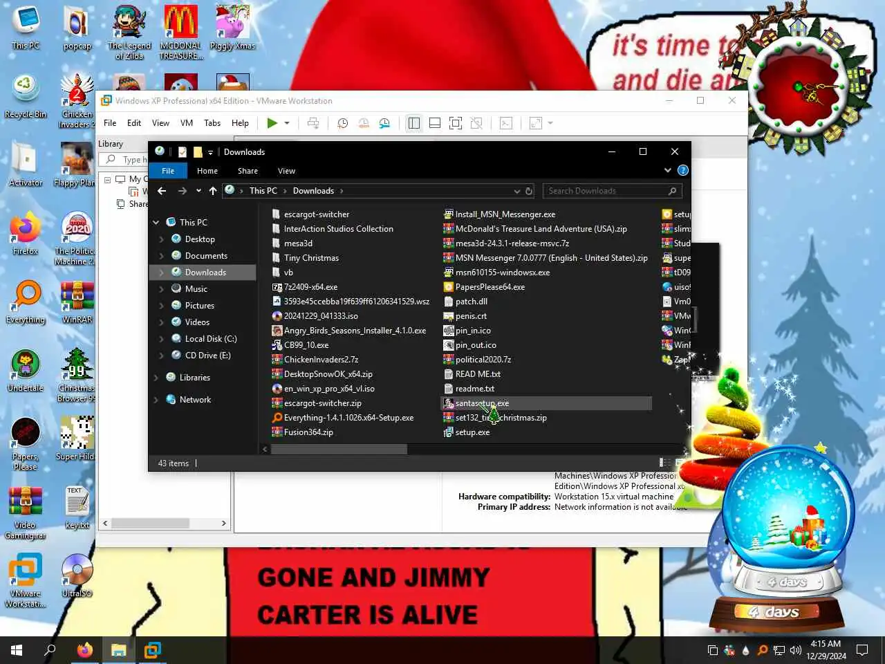Expand the Network node in navigation pane

tap(156, 400)
